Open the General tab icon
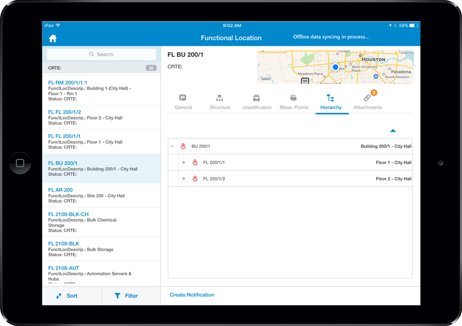The width and height of the screenshot is (462, 326). pyautogui.click(x=182, y=98)
